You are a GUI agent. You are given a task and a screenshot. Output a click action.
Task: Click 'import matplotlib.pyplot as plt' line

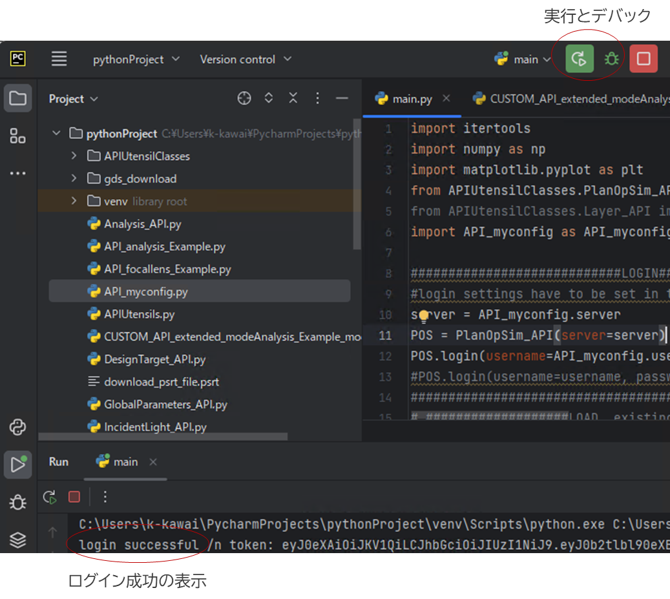pyautogui.click(x=527, y=170)
